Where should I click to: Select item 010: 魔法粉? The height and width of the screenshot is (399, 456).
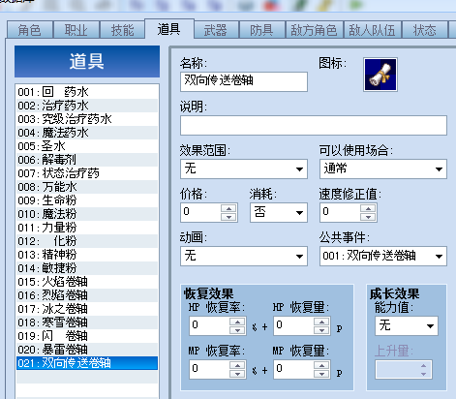coord(87,214)
